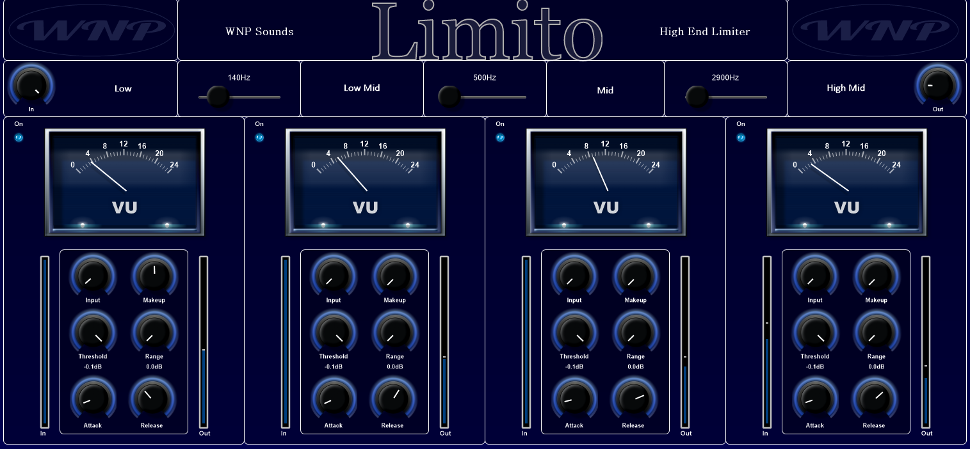Click the Low band label
The image size is (970, 449).
(123, 89)
